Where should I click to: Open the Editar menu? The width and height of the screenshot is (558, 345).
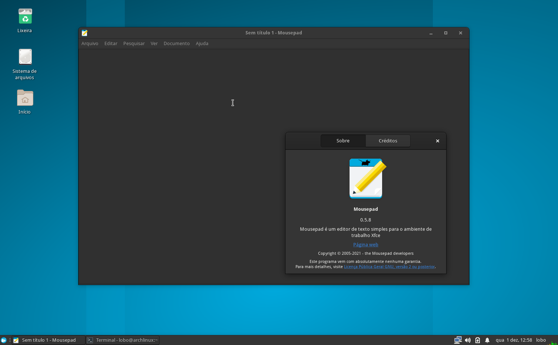pos(111,43)
